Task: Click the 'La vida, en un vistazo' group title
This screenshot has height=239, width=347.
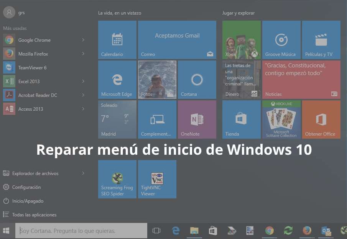Action: 120,13
